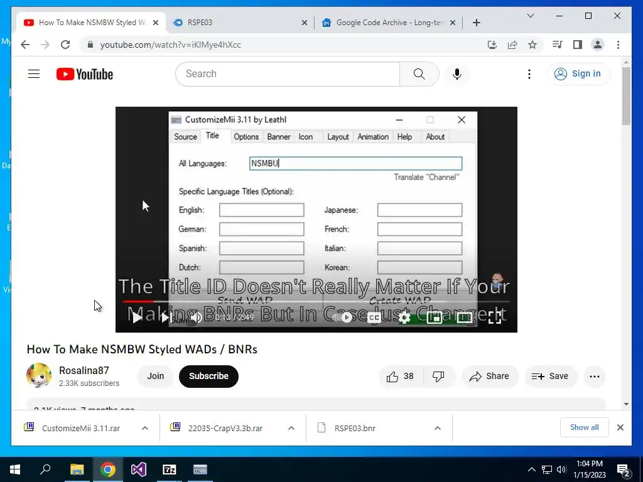Screen dimensions: 643x482
Task: Expand RSPE03.bnr download options
Action: (438, 428)
